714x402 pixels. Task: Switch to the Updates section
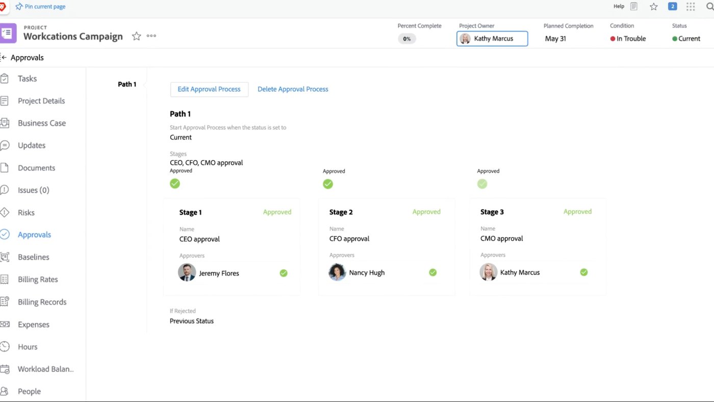[x=31, y=145]
